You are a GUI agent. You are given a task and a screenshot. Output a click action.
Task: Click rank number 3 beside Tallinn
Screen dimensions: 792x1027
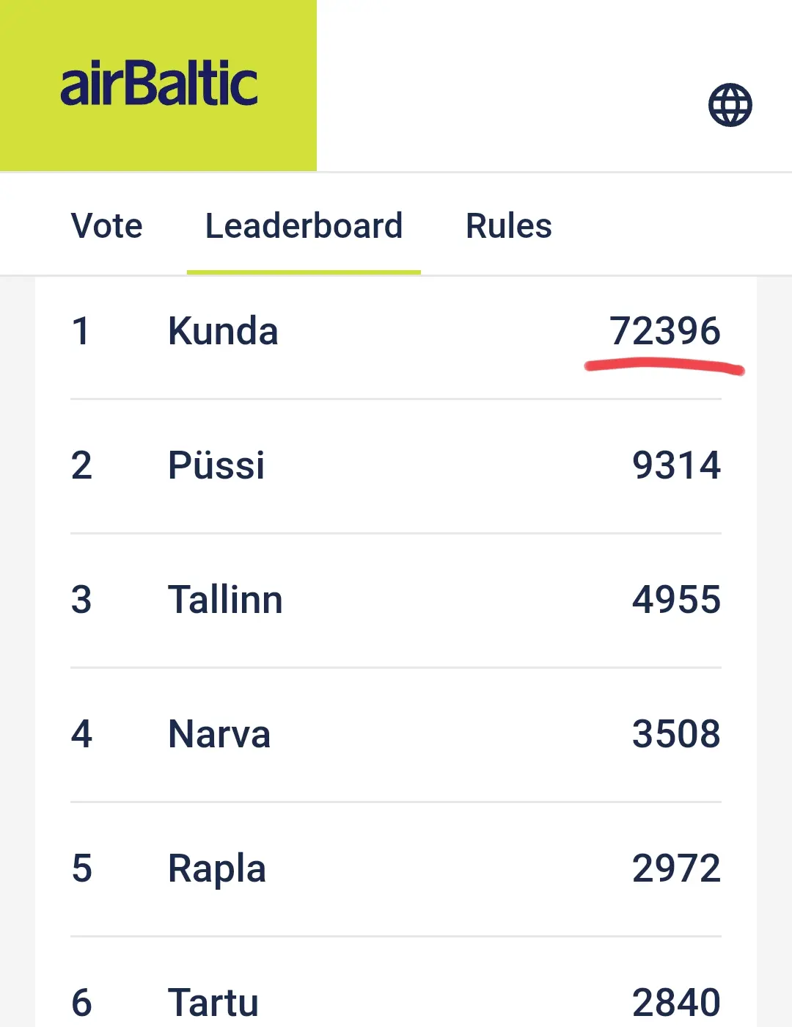pyautogui.click(x=81, y=600)
